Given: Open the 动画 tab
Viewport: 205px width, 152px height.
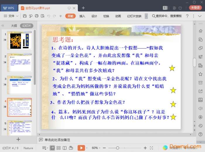Looking at the screenshot, I should (x=118, y=16).
